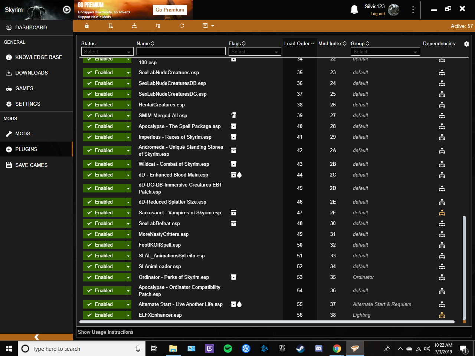Go to the Dashboard page
This screenshot has width=475, height=356.
click(x=36, y=27)
